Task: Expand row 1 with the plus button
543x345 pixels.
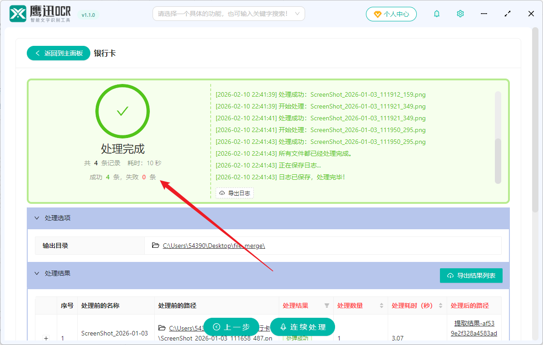Action: pos(46,338)
